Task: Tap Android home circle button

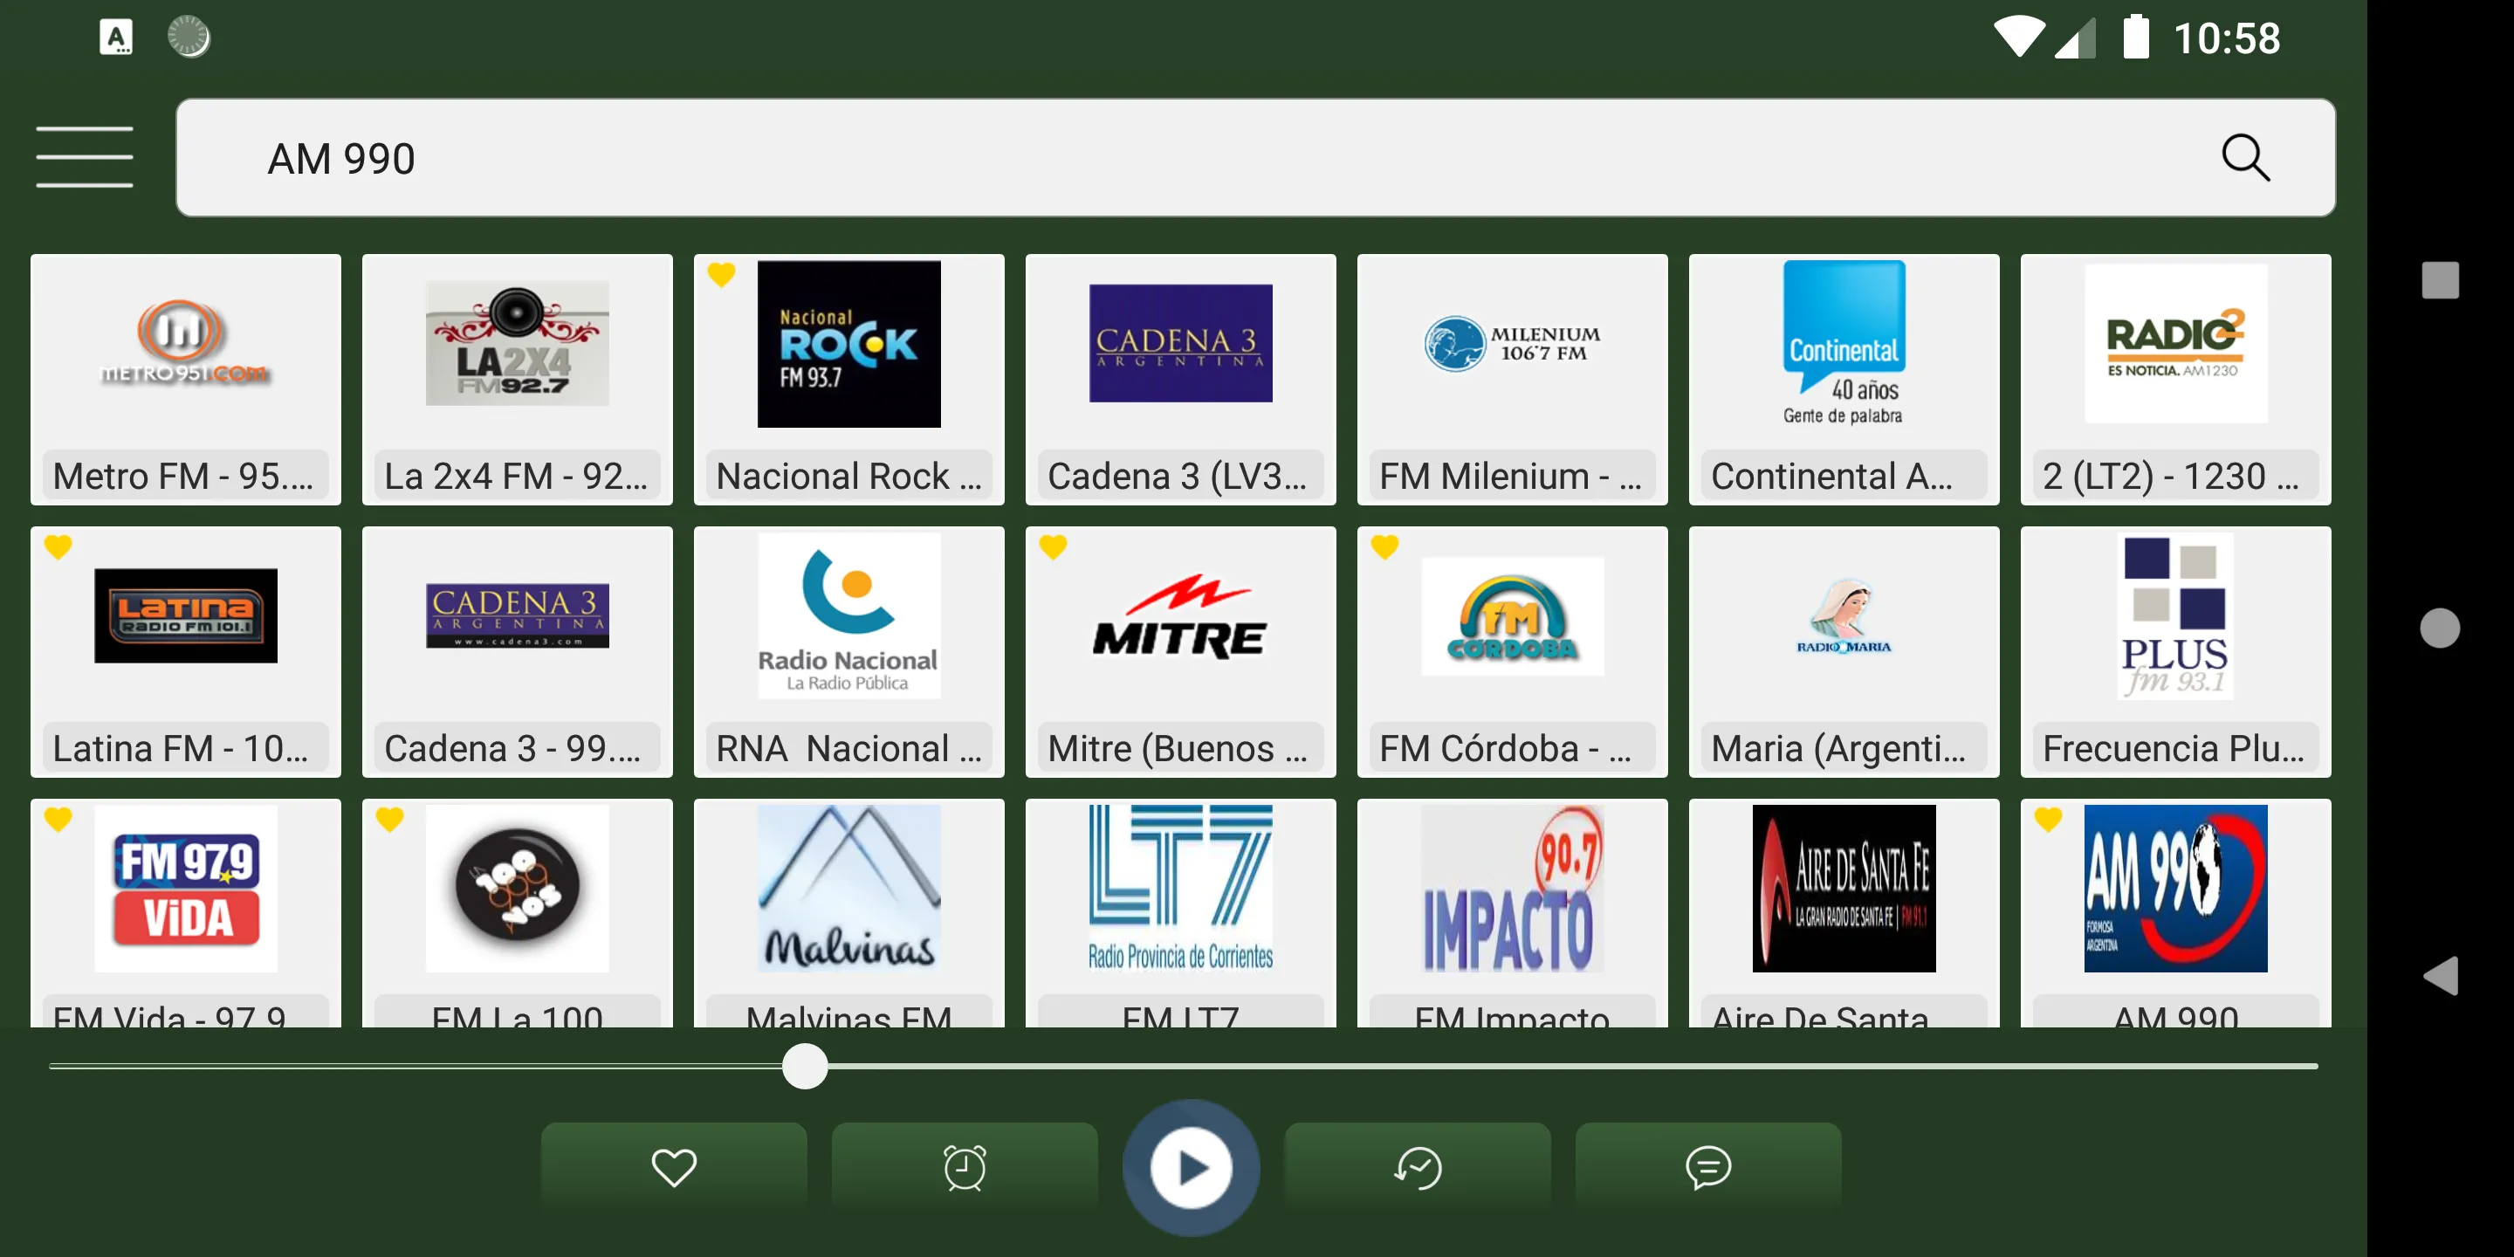Action: pos(2440,628)
